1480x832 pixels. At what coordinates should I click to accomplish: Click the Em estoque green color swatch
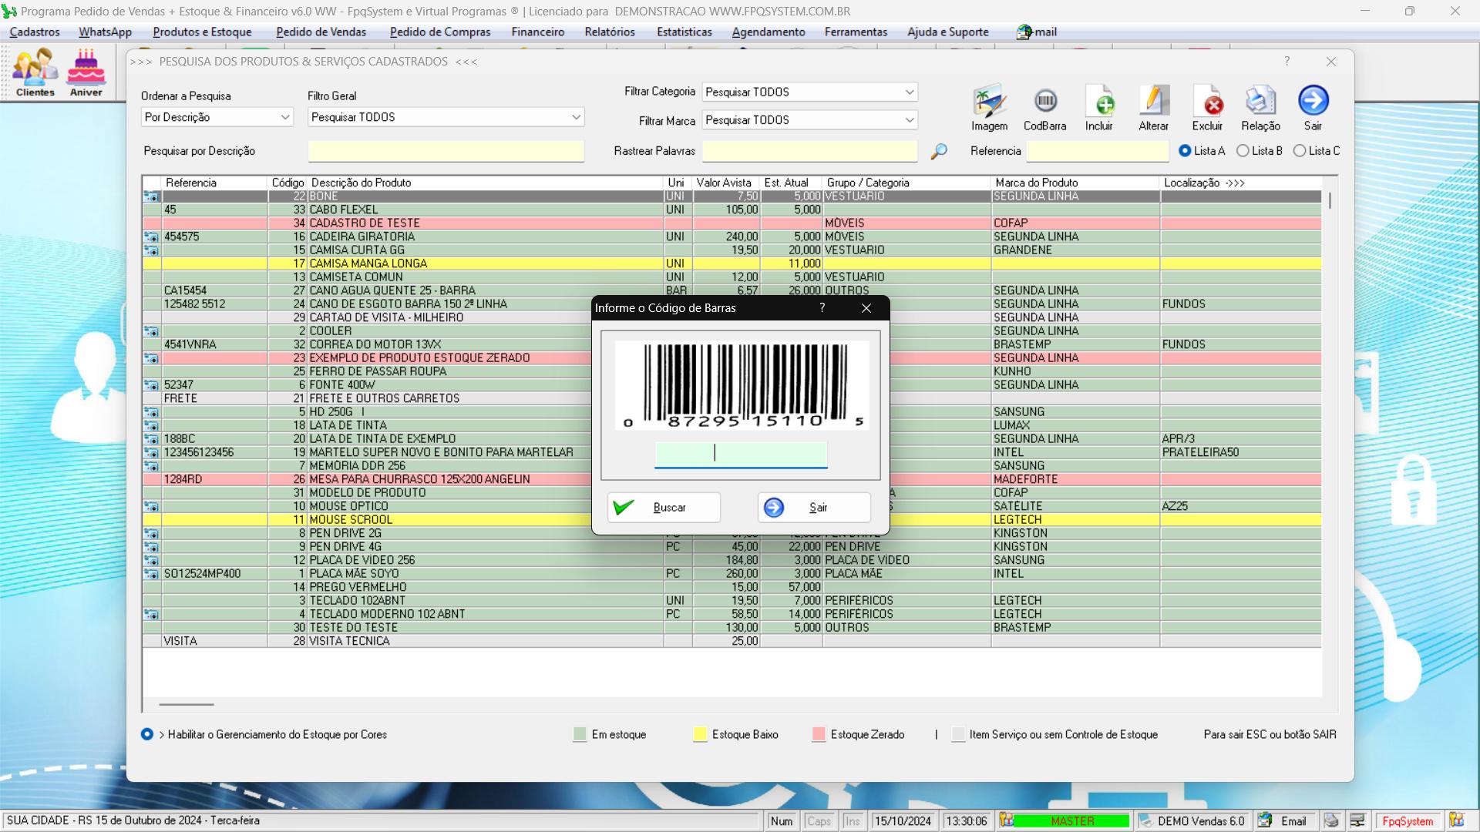(x=580, y=734)
